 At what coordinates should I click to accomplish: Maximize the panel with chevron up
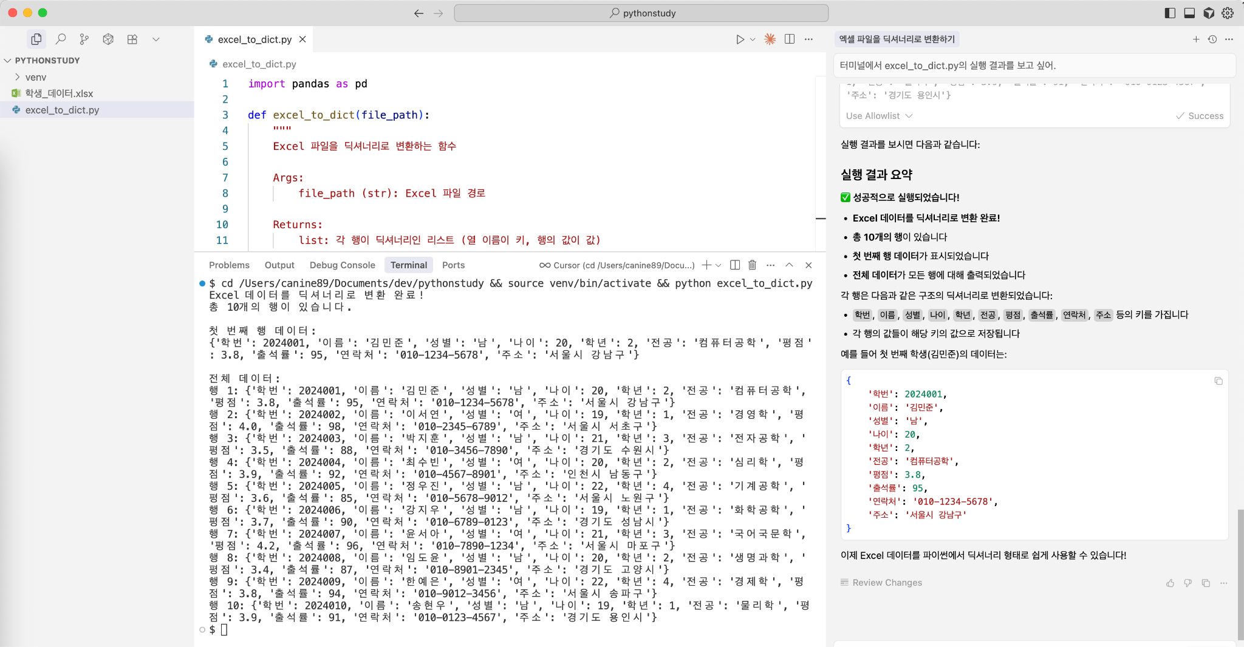[x=789, y=265]
